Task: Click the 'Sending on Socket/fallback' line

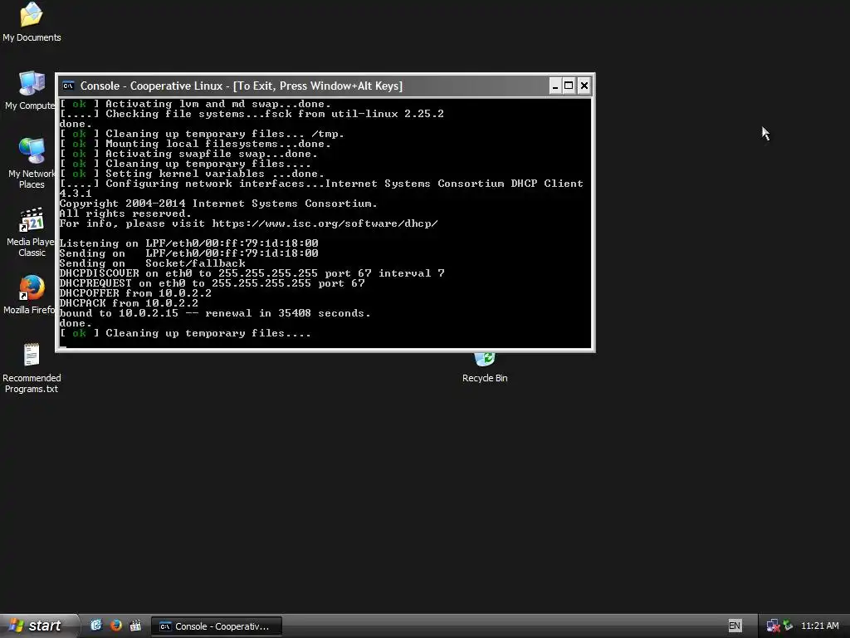Action: pyautogui.click(x=152, y=263)
